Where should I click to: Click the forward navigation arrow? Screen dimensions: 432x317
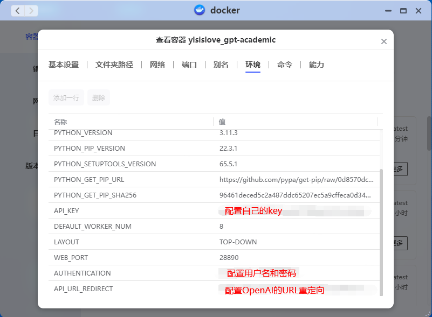point(31,10)
